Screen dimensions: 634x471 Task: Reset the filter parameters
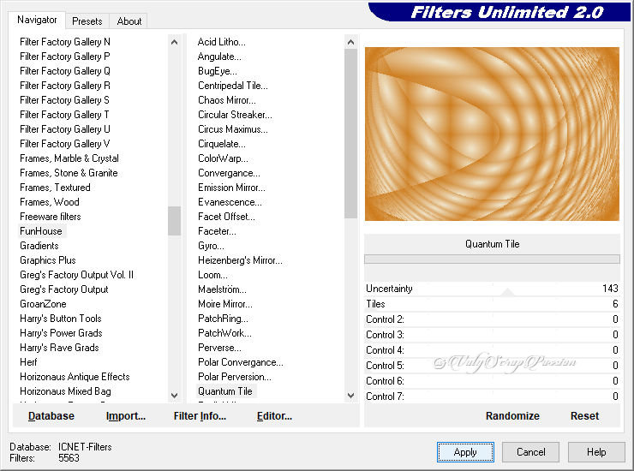pos(584,416)
